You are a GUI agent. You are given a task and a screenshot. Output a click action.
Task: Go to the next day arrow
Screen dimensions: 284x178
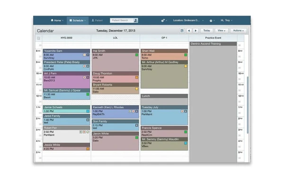tap(195, 31)
